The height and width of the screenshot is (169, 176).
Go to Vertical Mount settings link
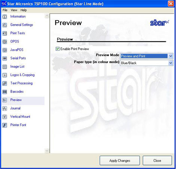click(x=20, y=117)
